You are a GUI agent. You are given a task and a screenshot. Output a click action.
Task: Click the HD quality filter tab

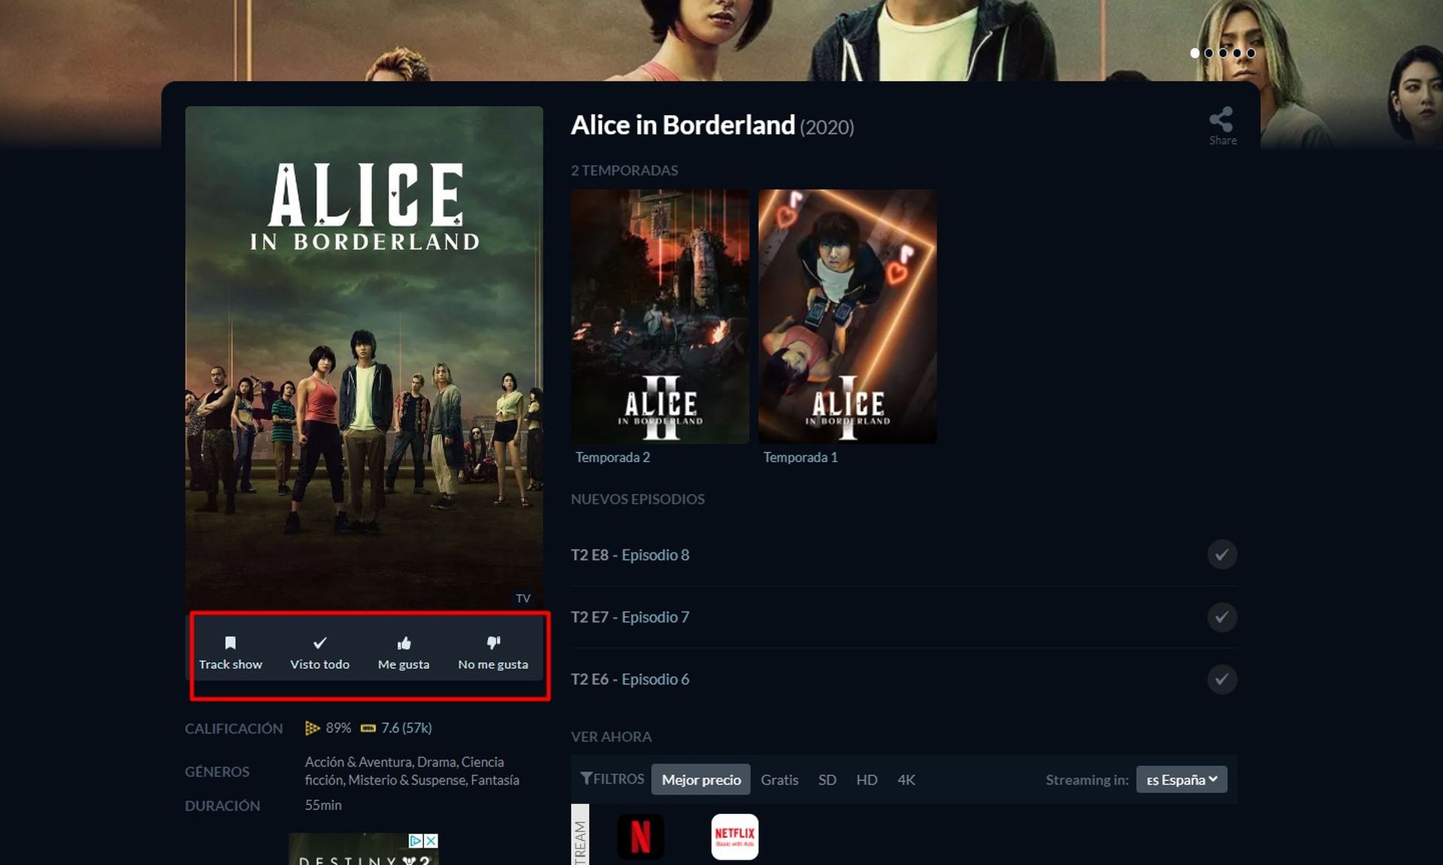[x=866, y=779]
